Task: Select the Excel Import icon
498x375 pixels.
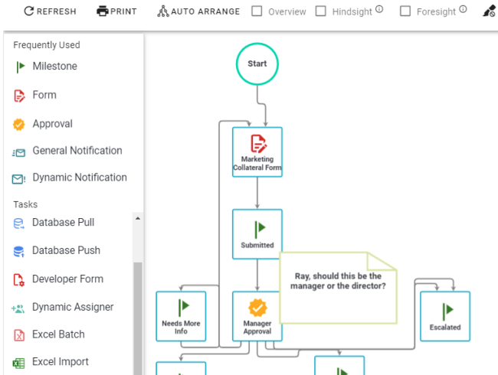Action: click(18, 363)
